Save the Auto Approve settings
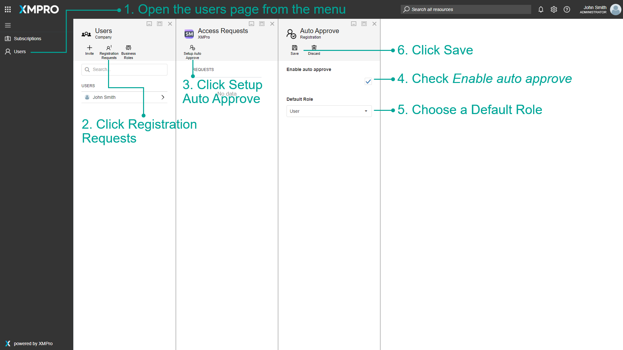Image resolution: width=623 pixels, height=350 pixels. pyautogui.click(x=294, y=49)
